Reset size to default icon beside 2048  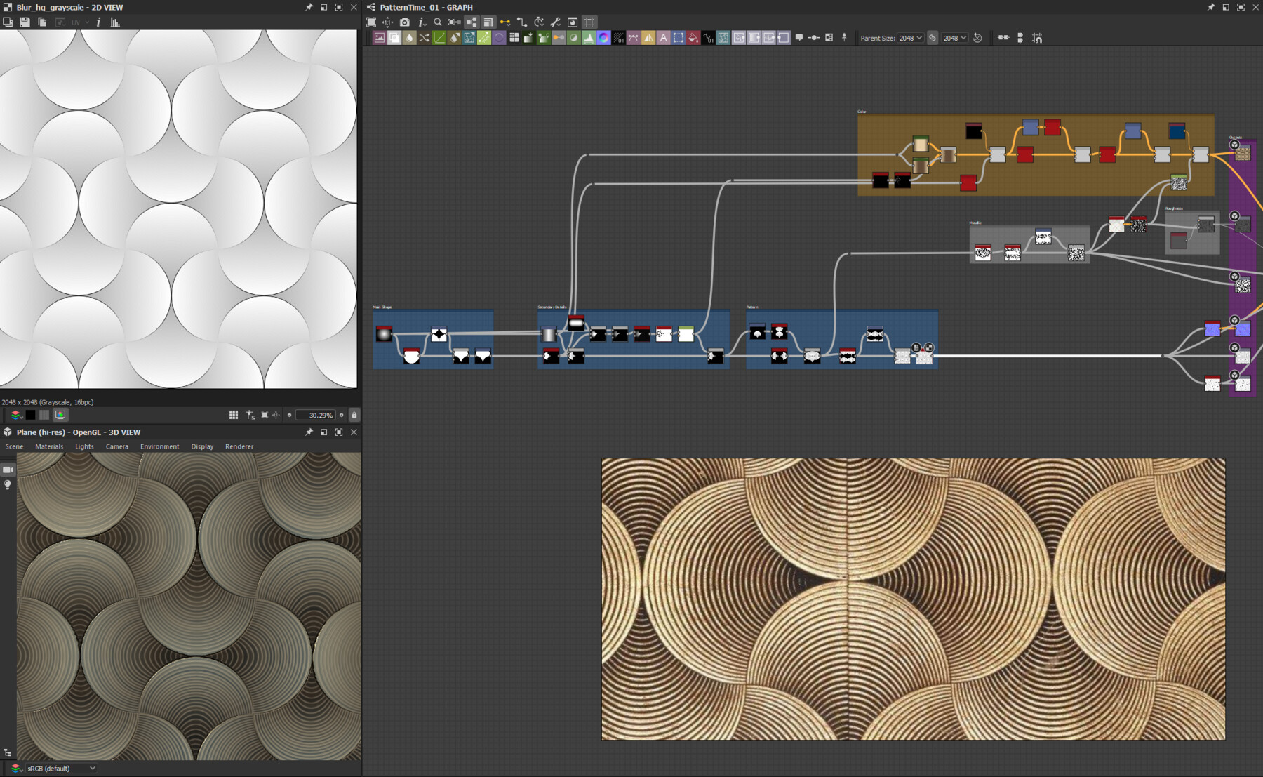click(x=977, y=38)
